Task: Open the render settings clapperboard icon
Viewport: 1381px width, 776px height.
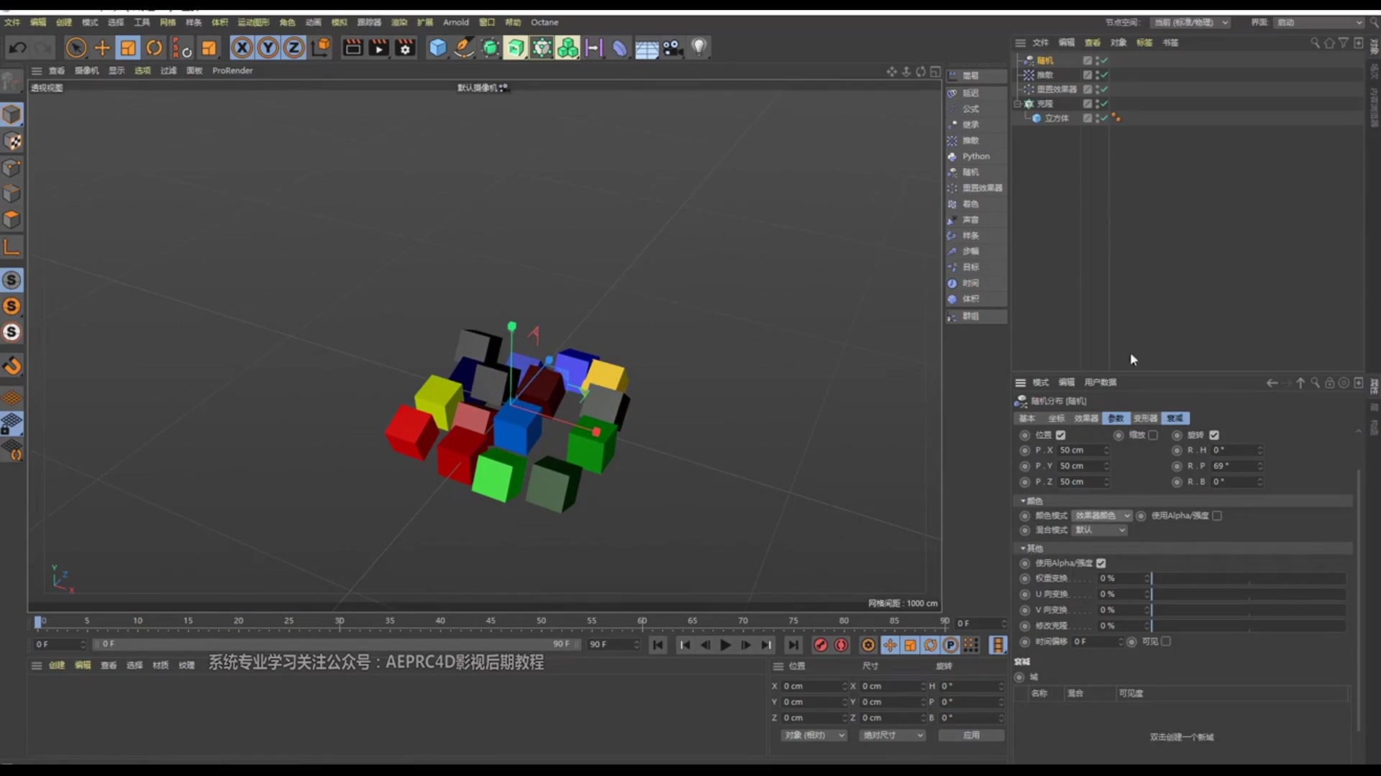Action: (x=404, y=47)
